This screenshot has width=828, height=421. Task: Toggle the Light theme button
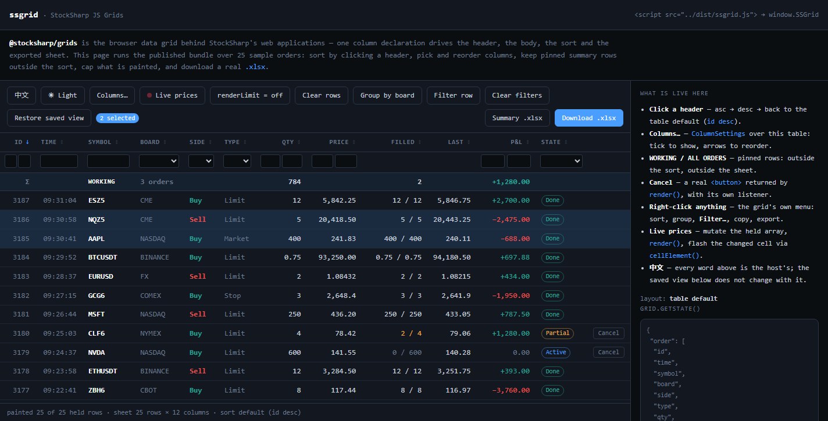click(63, 95)
